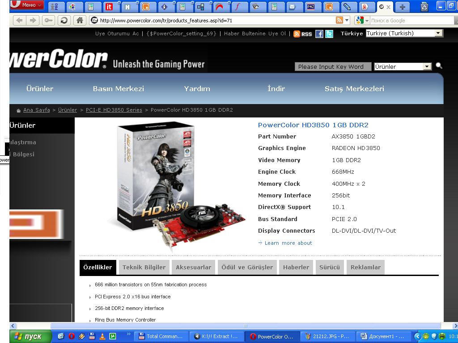Go back with the browser back arrow
The height and width of the screenshot is (343, 458).
tap(19, 21)
